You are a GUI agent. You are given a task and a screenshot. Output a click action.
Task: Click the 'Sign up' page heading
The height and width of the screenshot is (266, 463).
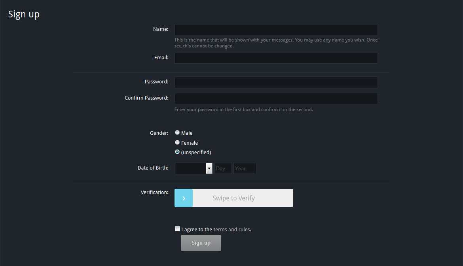coord(24,14)
